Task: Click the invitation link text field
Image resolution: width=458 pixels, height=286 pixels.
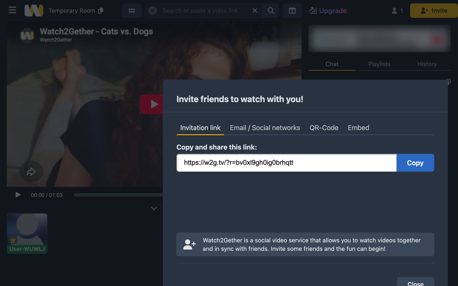Action: [x=287, y=163]
